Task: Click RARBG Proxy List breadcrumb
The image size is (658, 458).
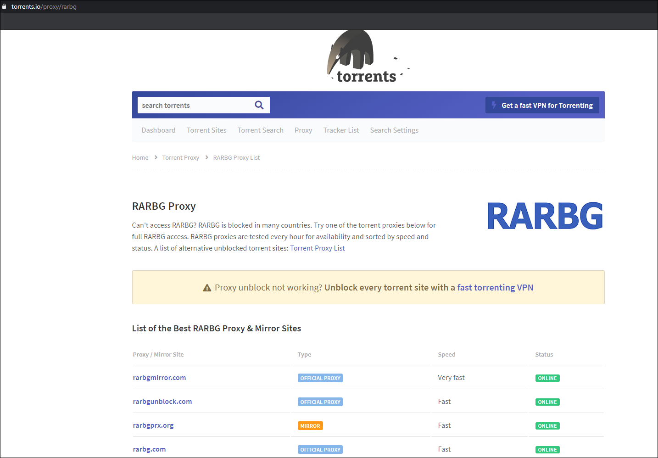Action: [237, 157]
